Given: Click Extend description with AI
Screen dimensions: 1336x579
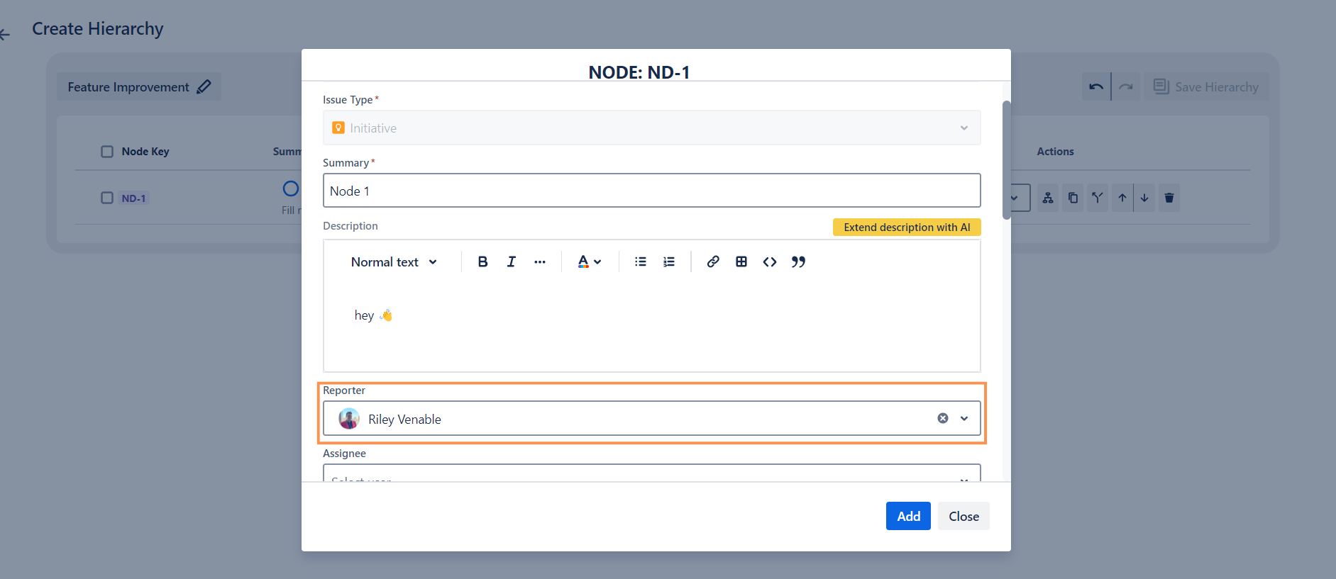Looking at the screenshot, I should pyautogui.click(x=906, y=227).
